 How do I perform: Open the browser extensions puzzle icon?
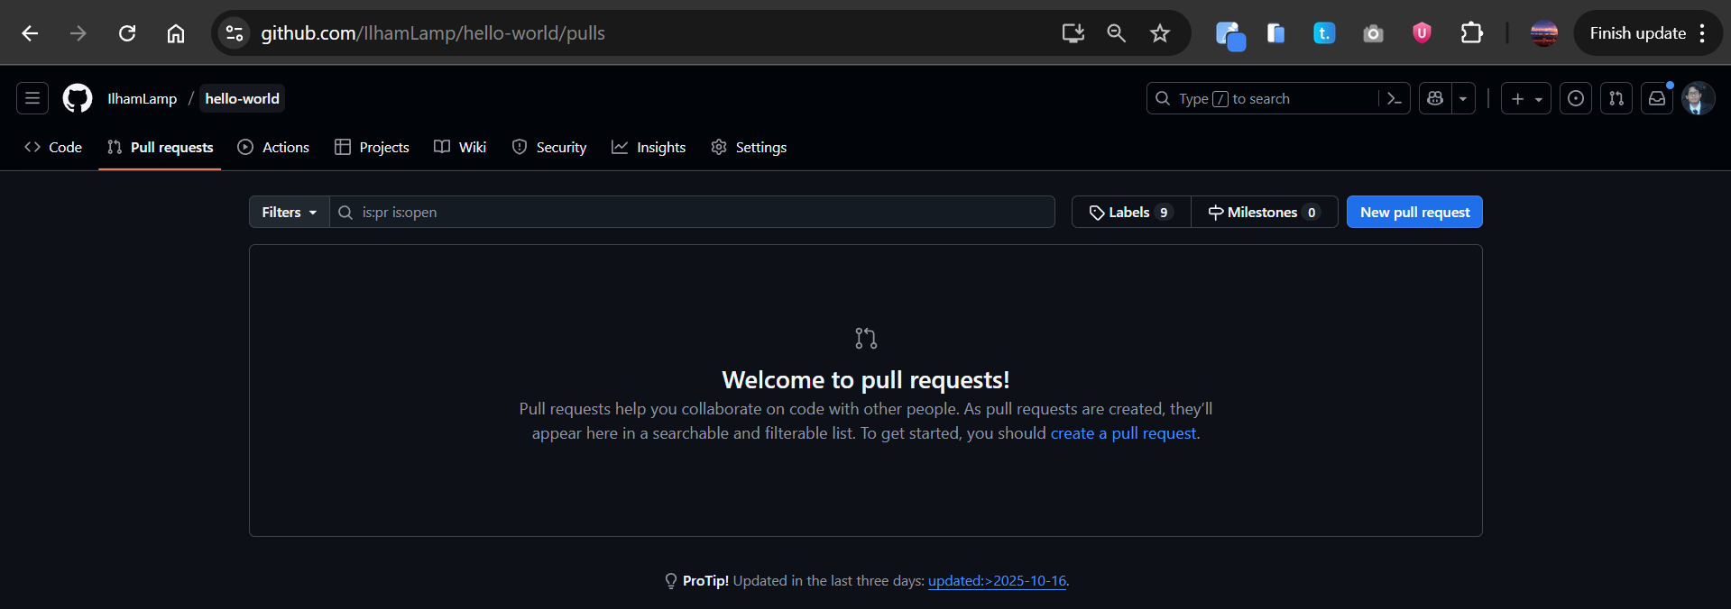tap(1471, 33)
